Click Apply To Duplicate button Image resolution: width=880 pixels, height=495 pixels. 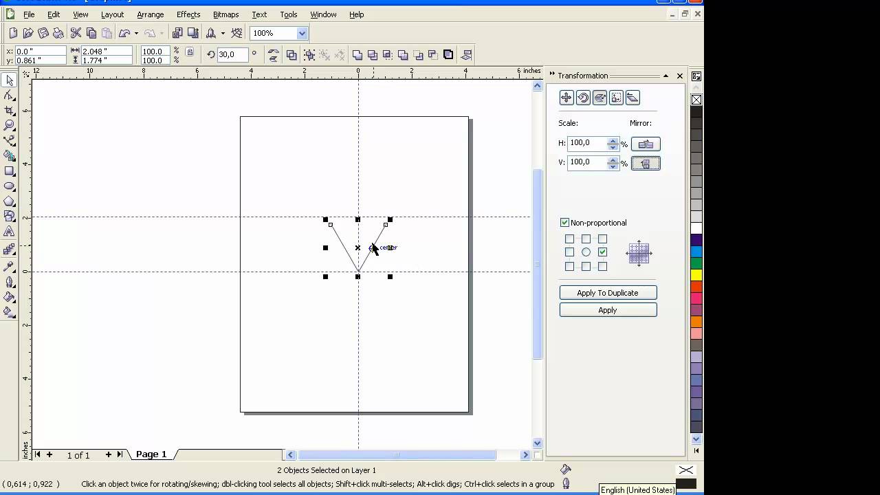tap(608, 293)
